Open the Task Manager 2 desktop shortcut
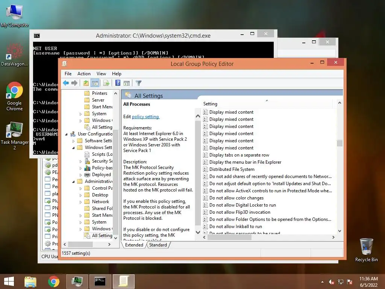Screen dimensions: 385x289 coord(15,135)
